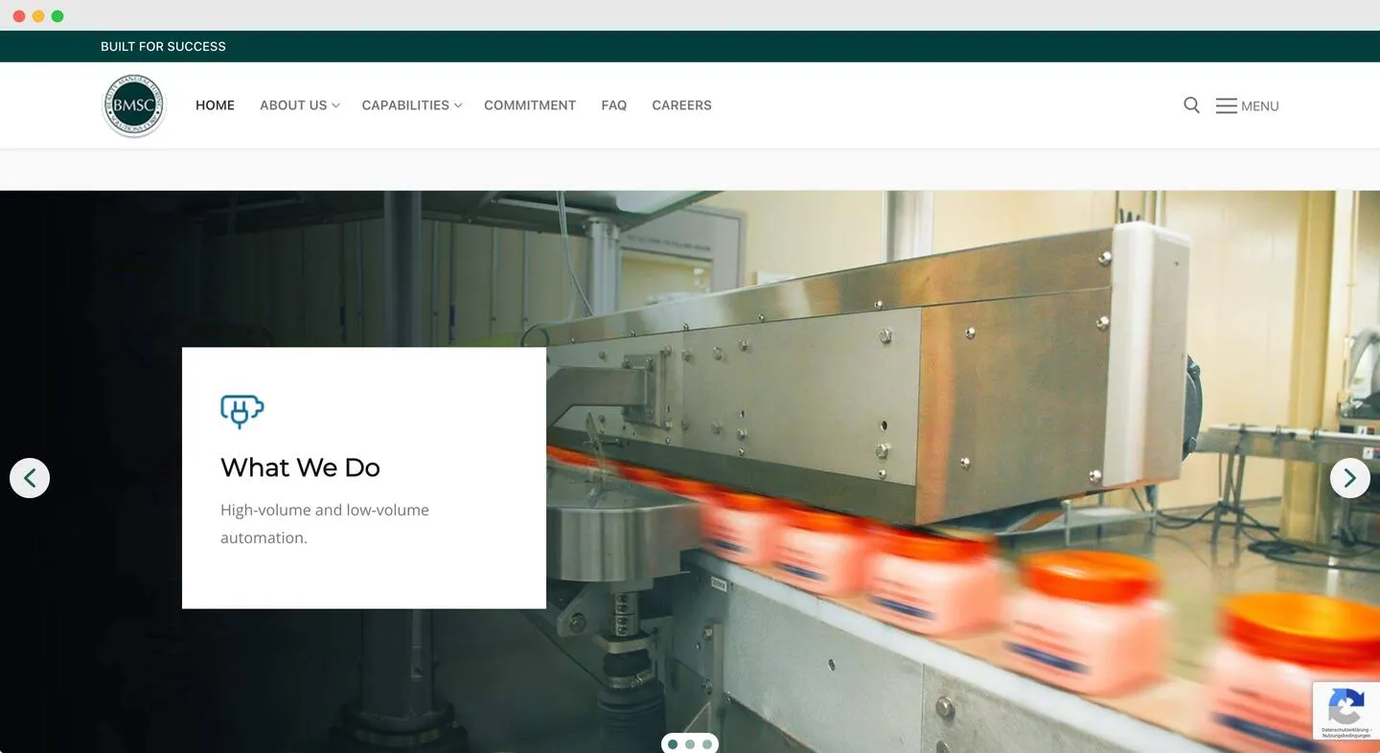Open the CAREERS page link
Image resolution: width=1380 pixels, height=753 pixels.
681,105
